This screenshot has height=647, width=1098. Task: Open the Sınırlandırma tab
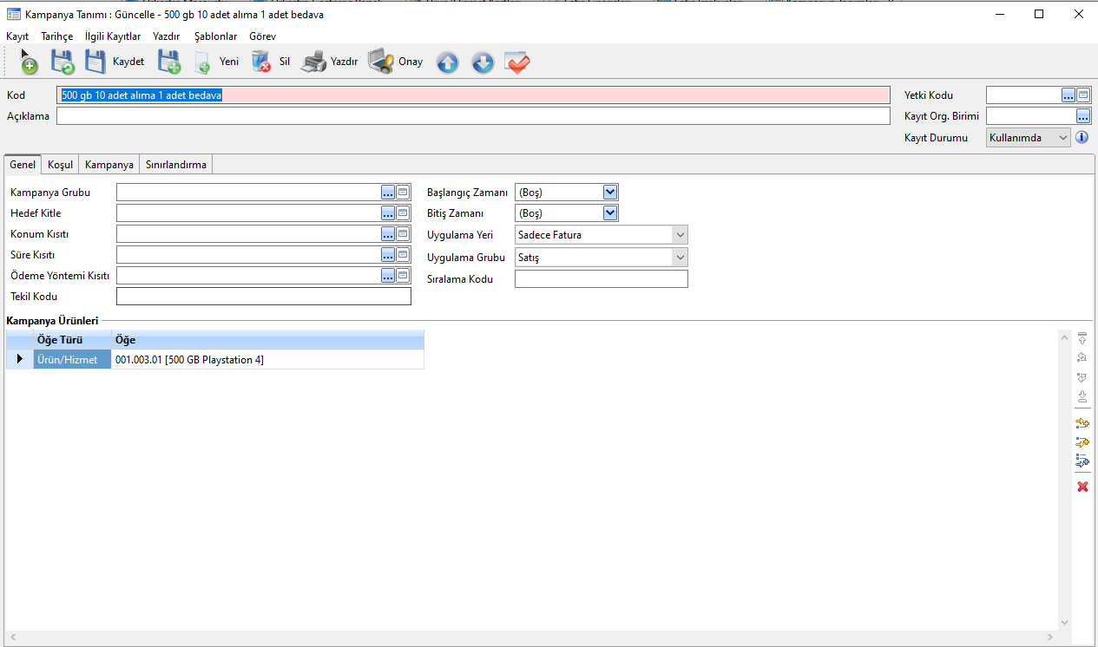(175, 165)
